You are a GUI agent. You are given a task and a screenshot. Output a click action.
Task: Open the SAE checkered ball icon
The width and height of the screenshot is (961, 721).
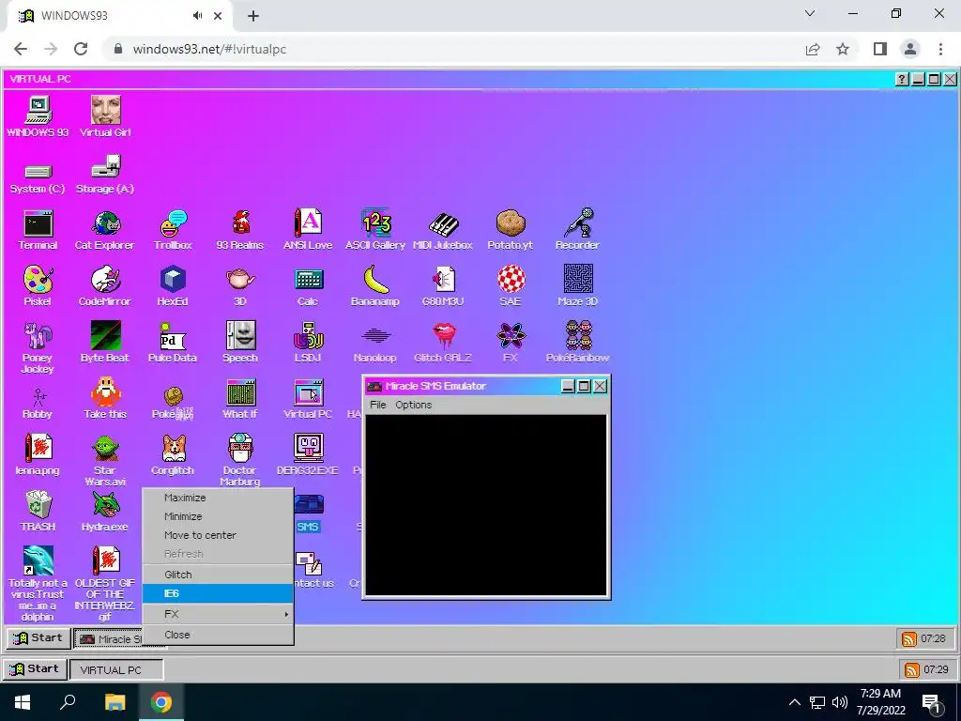[511, 286]
